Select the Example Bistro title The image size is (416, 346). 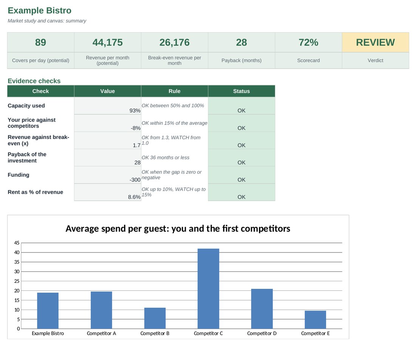(x=40, y=10)
